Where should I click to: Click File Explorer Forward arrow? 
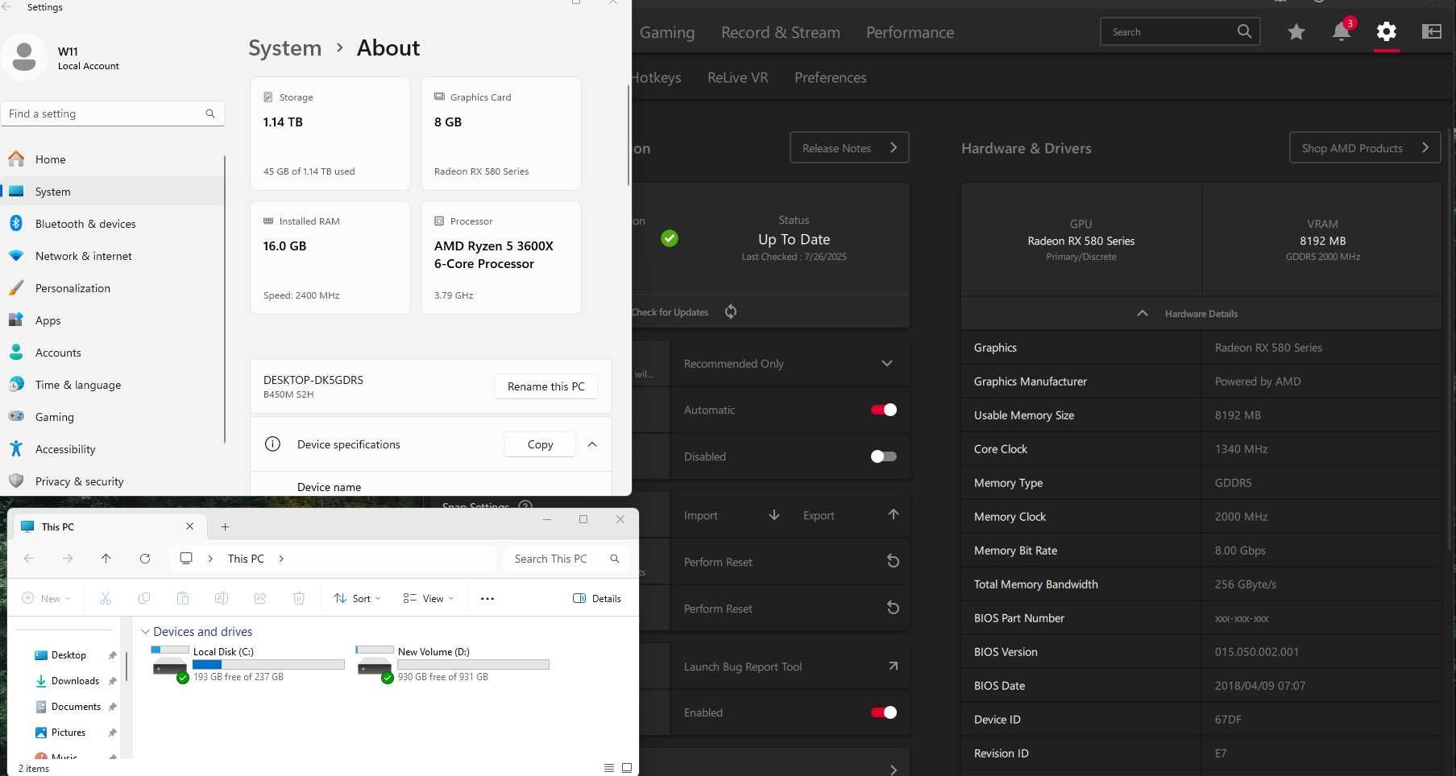click(68, 558)
